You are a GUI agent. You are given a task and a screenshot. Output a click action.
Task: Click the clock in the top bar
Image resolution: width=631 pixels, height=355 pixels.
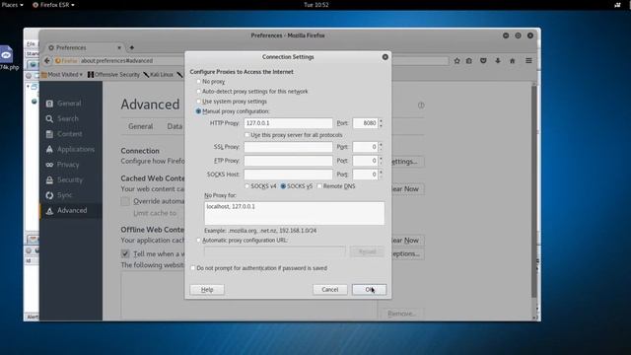315,5
